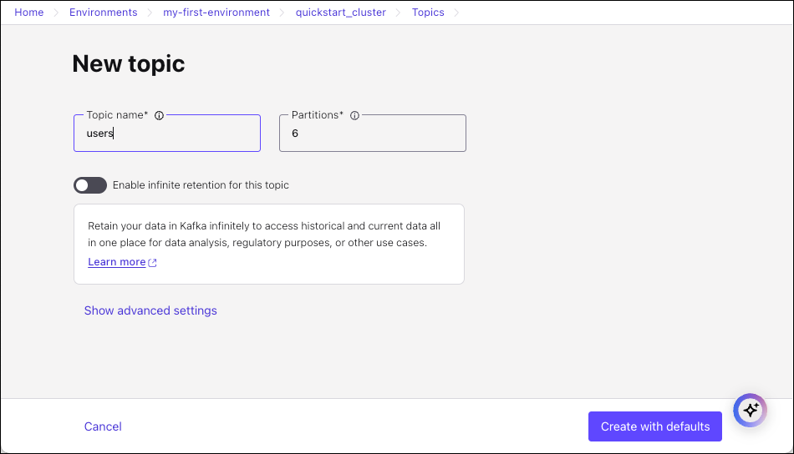Navigate to the Environments breadcrumb
This screenshot has width=794, height=454.
(104, 13)
